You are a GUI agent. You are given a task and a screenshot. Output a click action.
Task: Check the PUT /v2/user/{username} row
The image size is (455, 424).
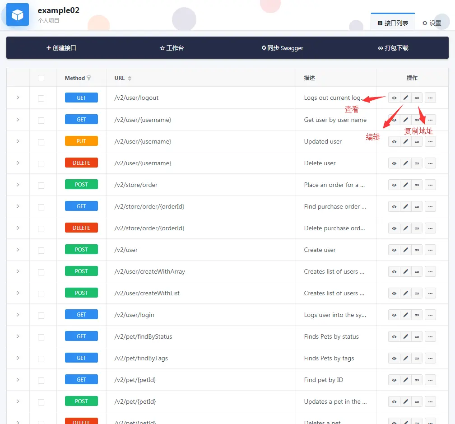tap(41, 142)
